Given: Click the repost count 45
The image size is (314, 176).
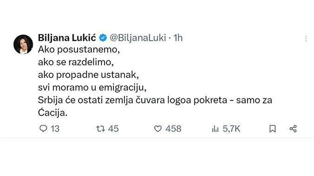Looking at the screenshot, I should pos(113,129).
